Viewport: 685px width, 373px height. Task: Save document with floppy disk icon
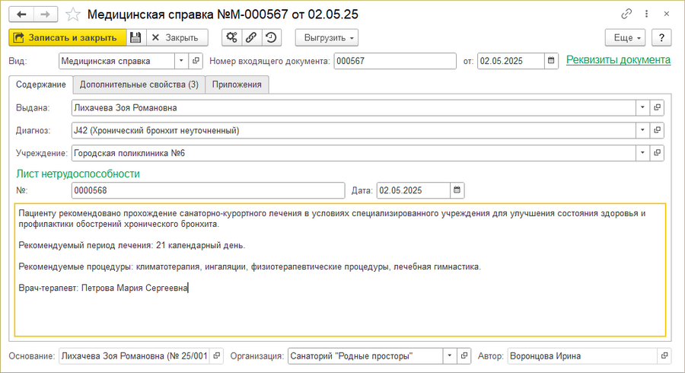[x=136, y=37]
